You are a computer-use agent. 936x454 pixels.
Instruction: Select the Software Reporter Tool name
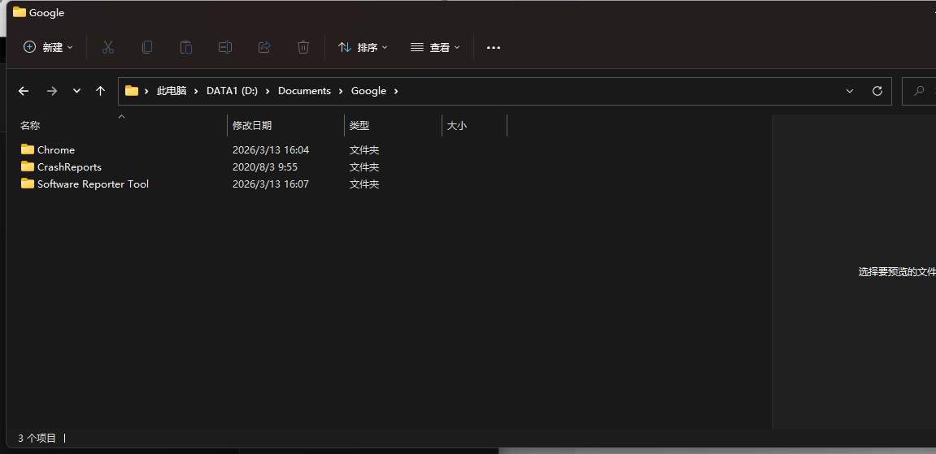pos(94,184)
